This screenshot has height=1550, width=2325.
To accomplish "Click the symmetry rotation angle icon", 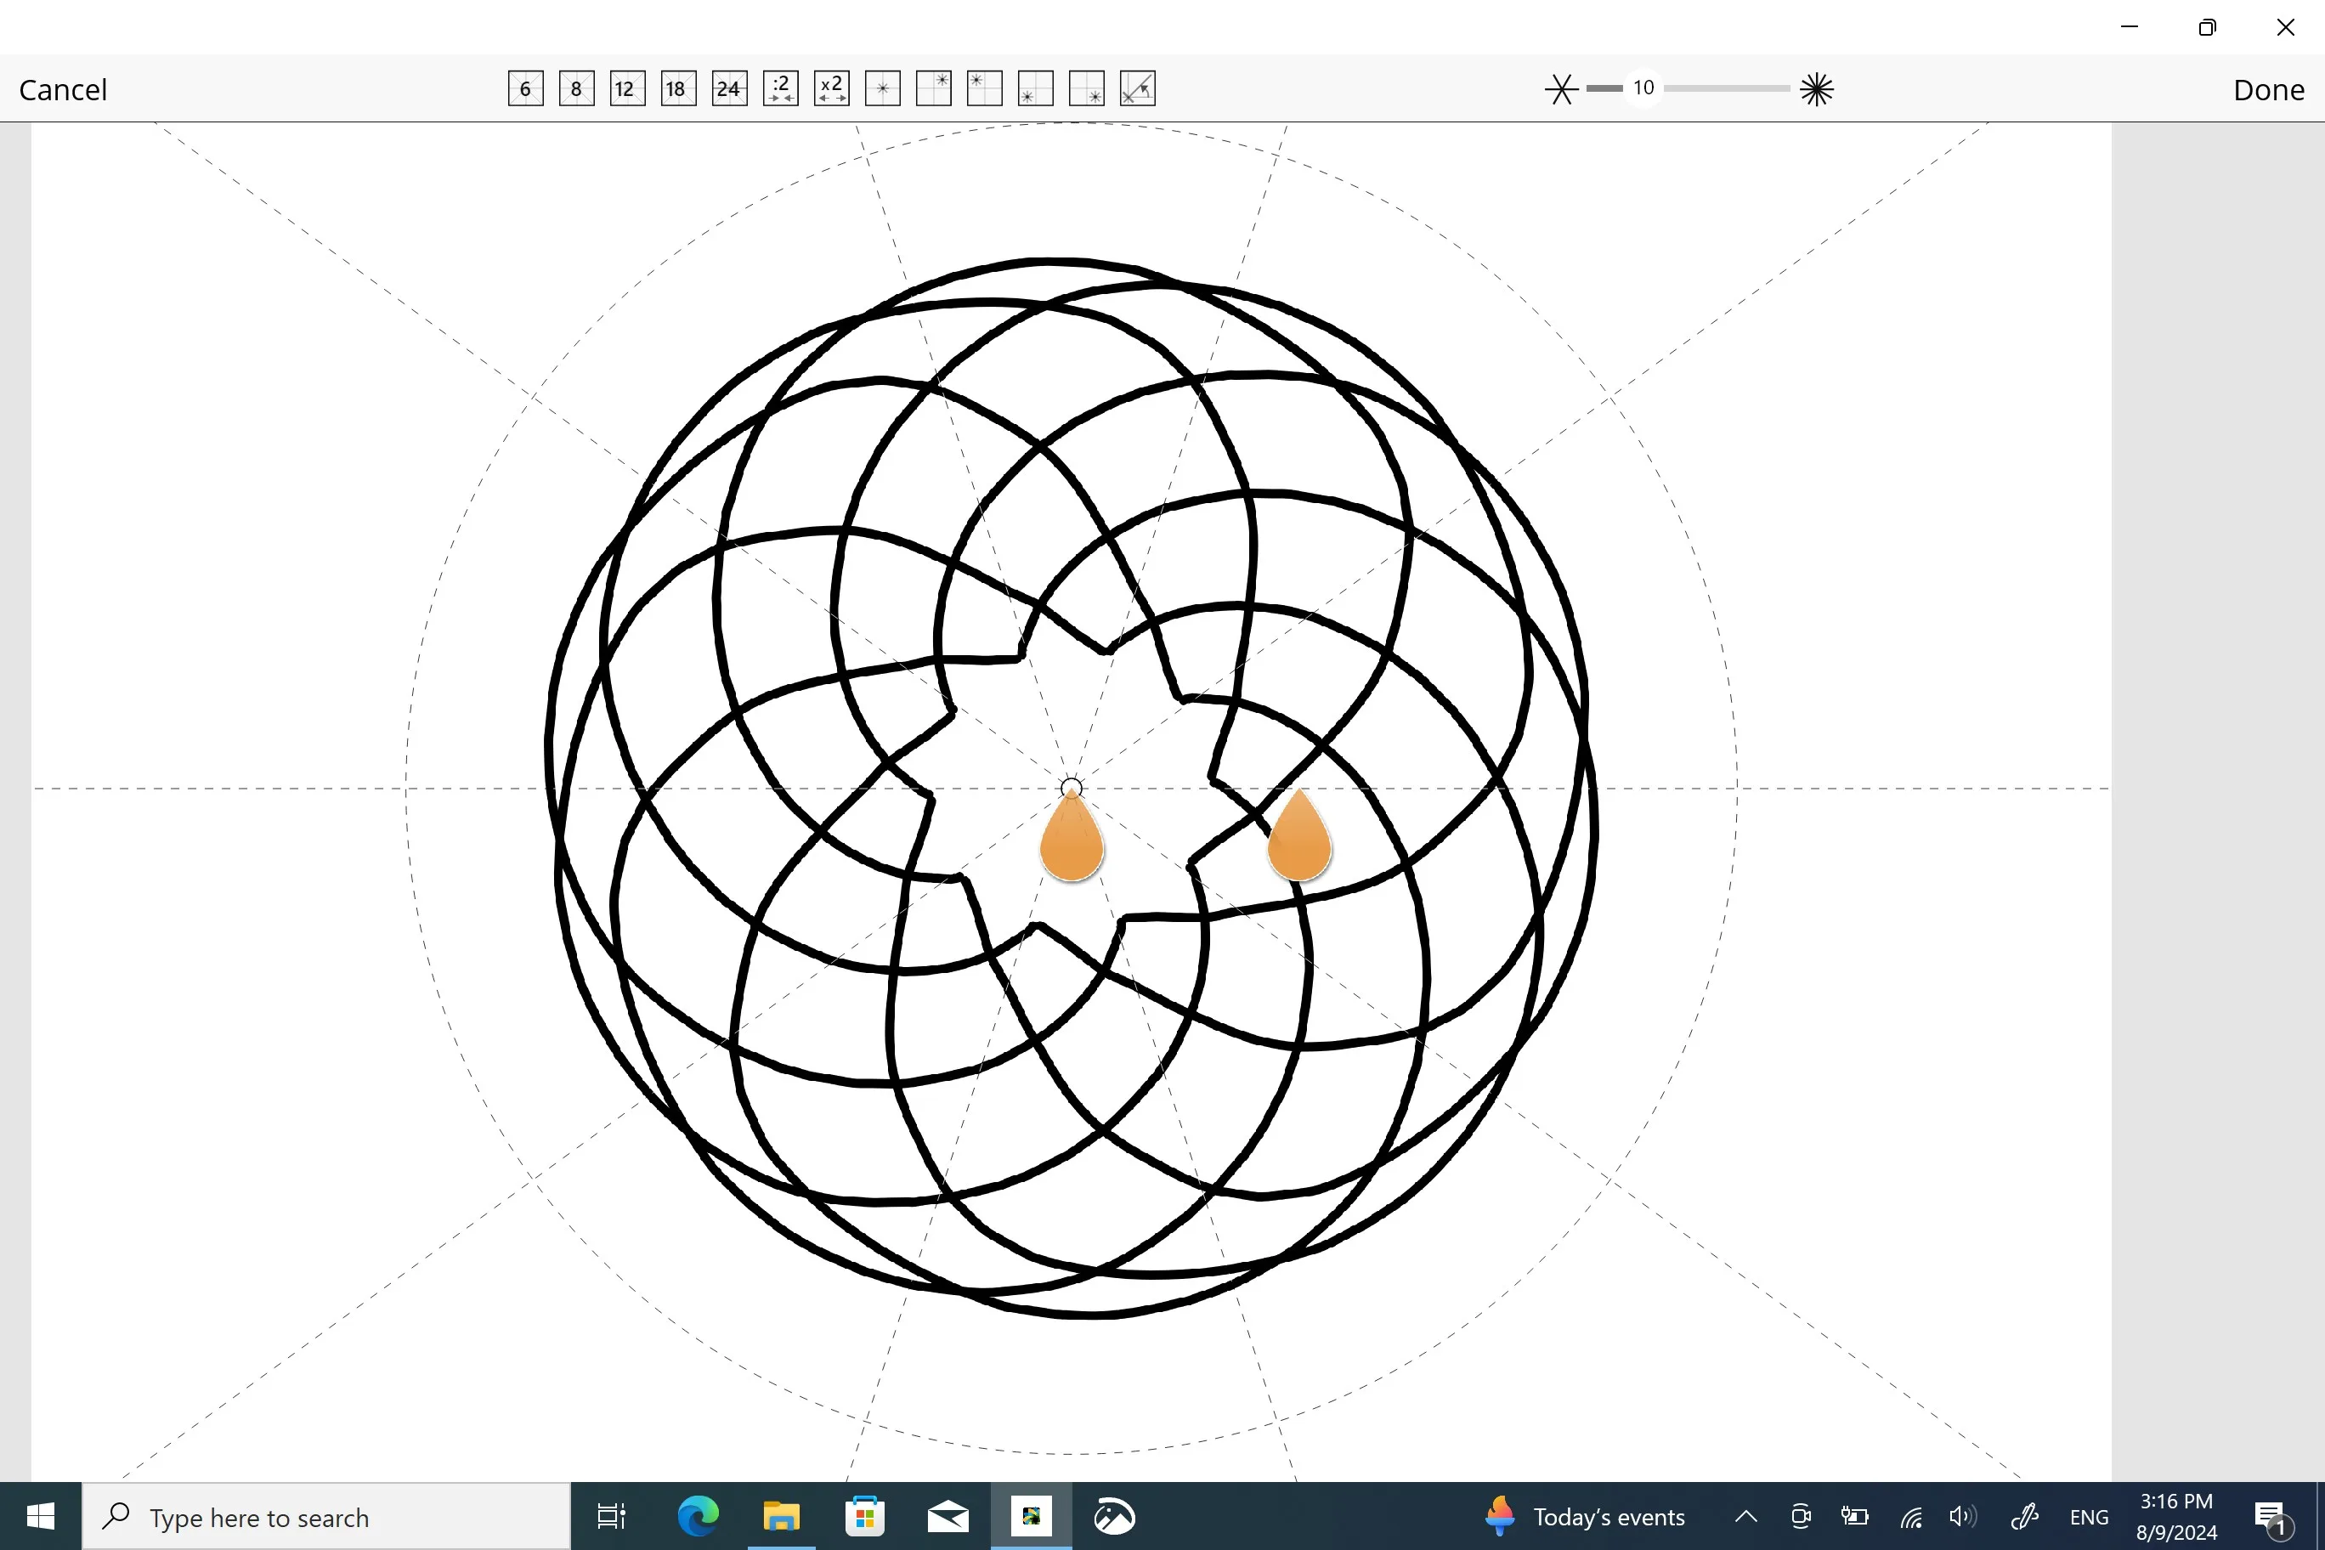I will point(1138,89).
